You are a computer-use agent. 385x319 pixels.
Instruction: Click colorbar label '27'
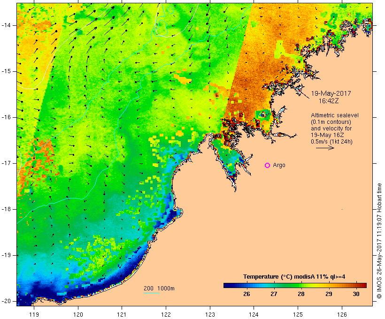[x=274, y=294]
